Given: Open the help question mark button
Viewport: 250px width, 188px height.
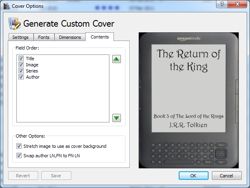Looking at the screenshot, I should (222, 4).
